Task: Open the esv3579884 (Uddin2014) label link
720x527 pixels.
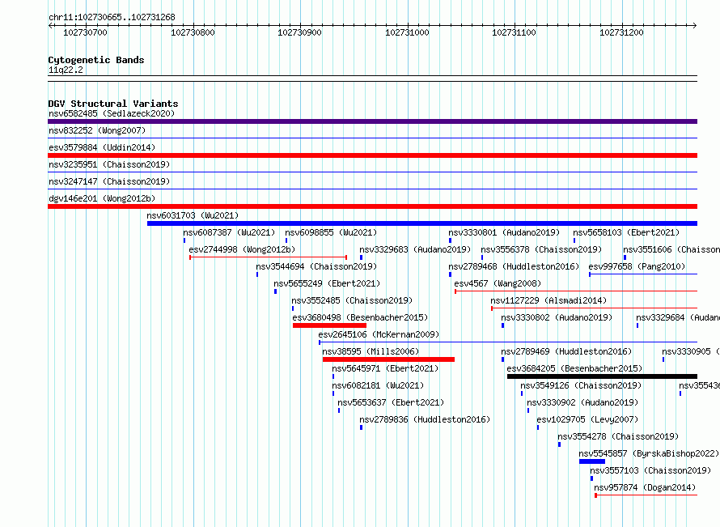Action: tap(102, 147)
